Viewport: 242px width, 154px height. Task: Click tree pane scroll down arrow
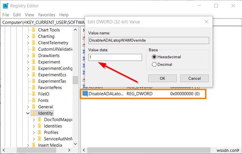tap(75, 144)
